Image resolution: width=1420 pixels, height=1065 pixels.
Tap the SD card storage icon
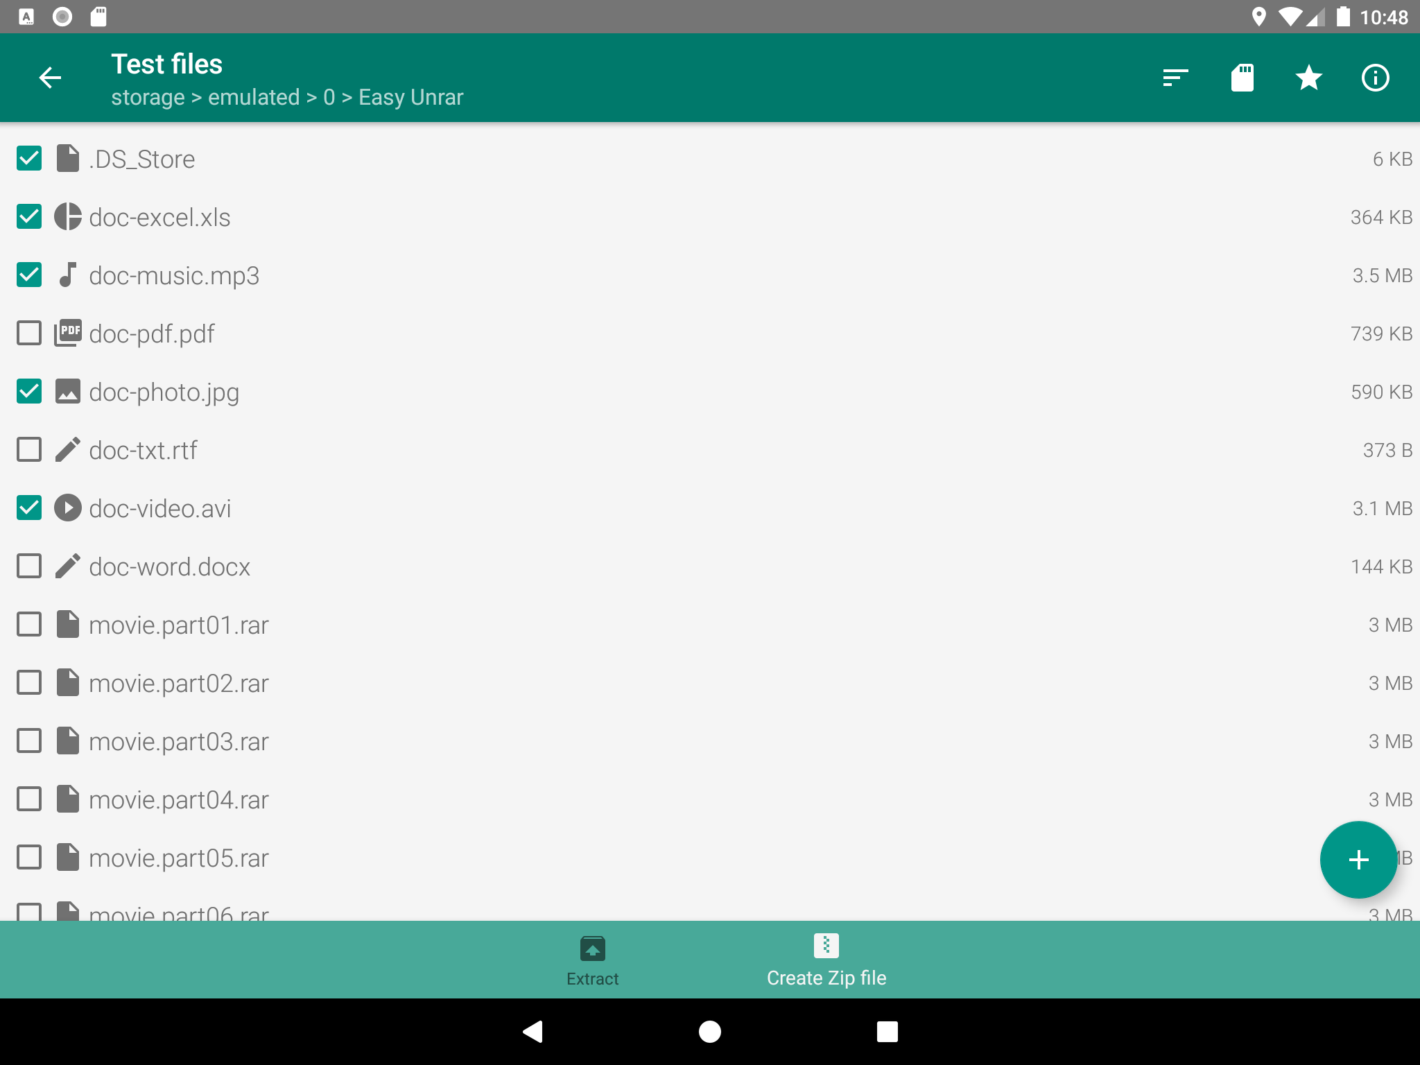click(1242, 78)
